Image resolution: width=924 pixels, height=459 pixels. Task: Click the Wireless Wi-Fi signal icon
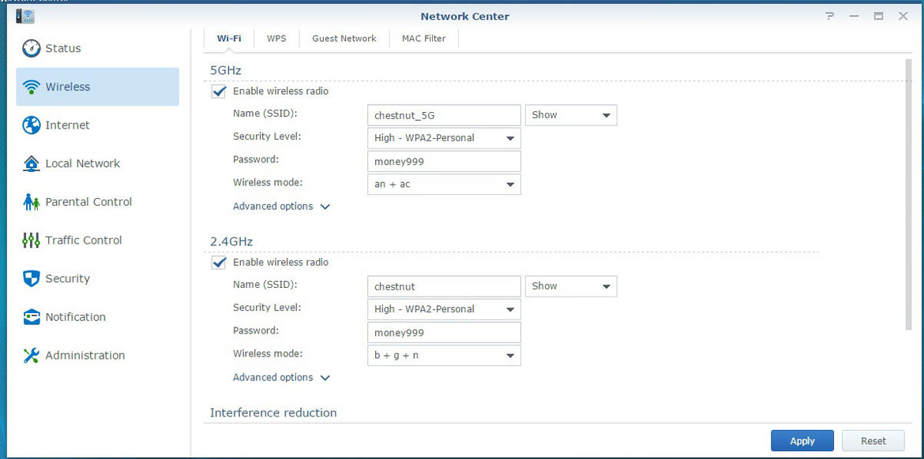point(31,87)
